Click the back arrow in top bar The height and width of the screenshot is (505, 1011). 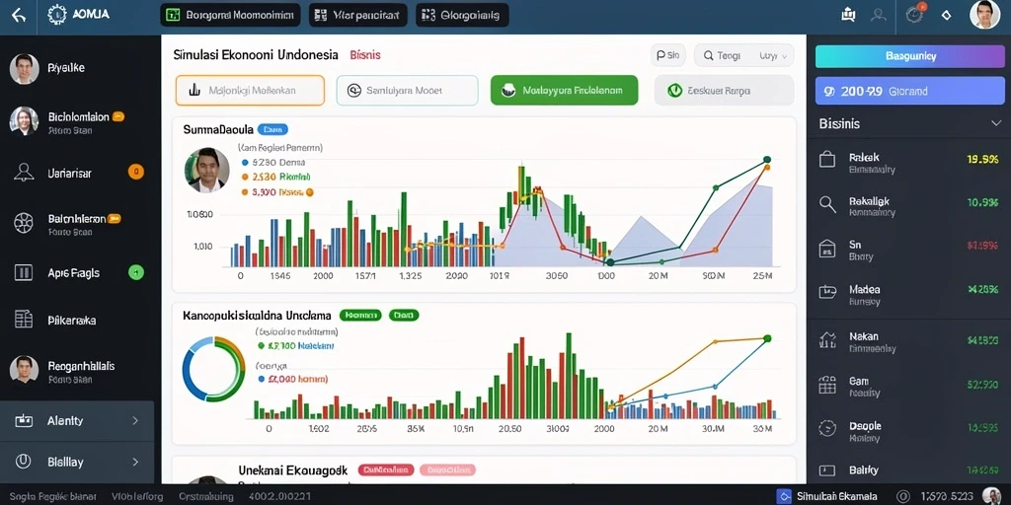click(x=19, y=15)
